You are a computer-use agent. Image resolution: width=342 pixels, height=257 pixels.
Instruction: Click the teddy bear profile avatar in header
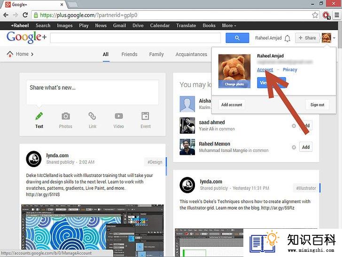click(x=326, y=38)
